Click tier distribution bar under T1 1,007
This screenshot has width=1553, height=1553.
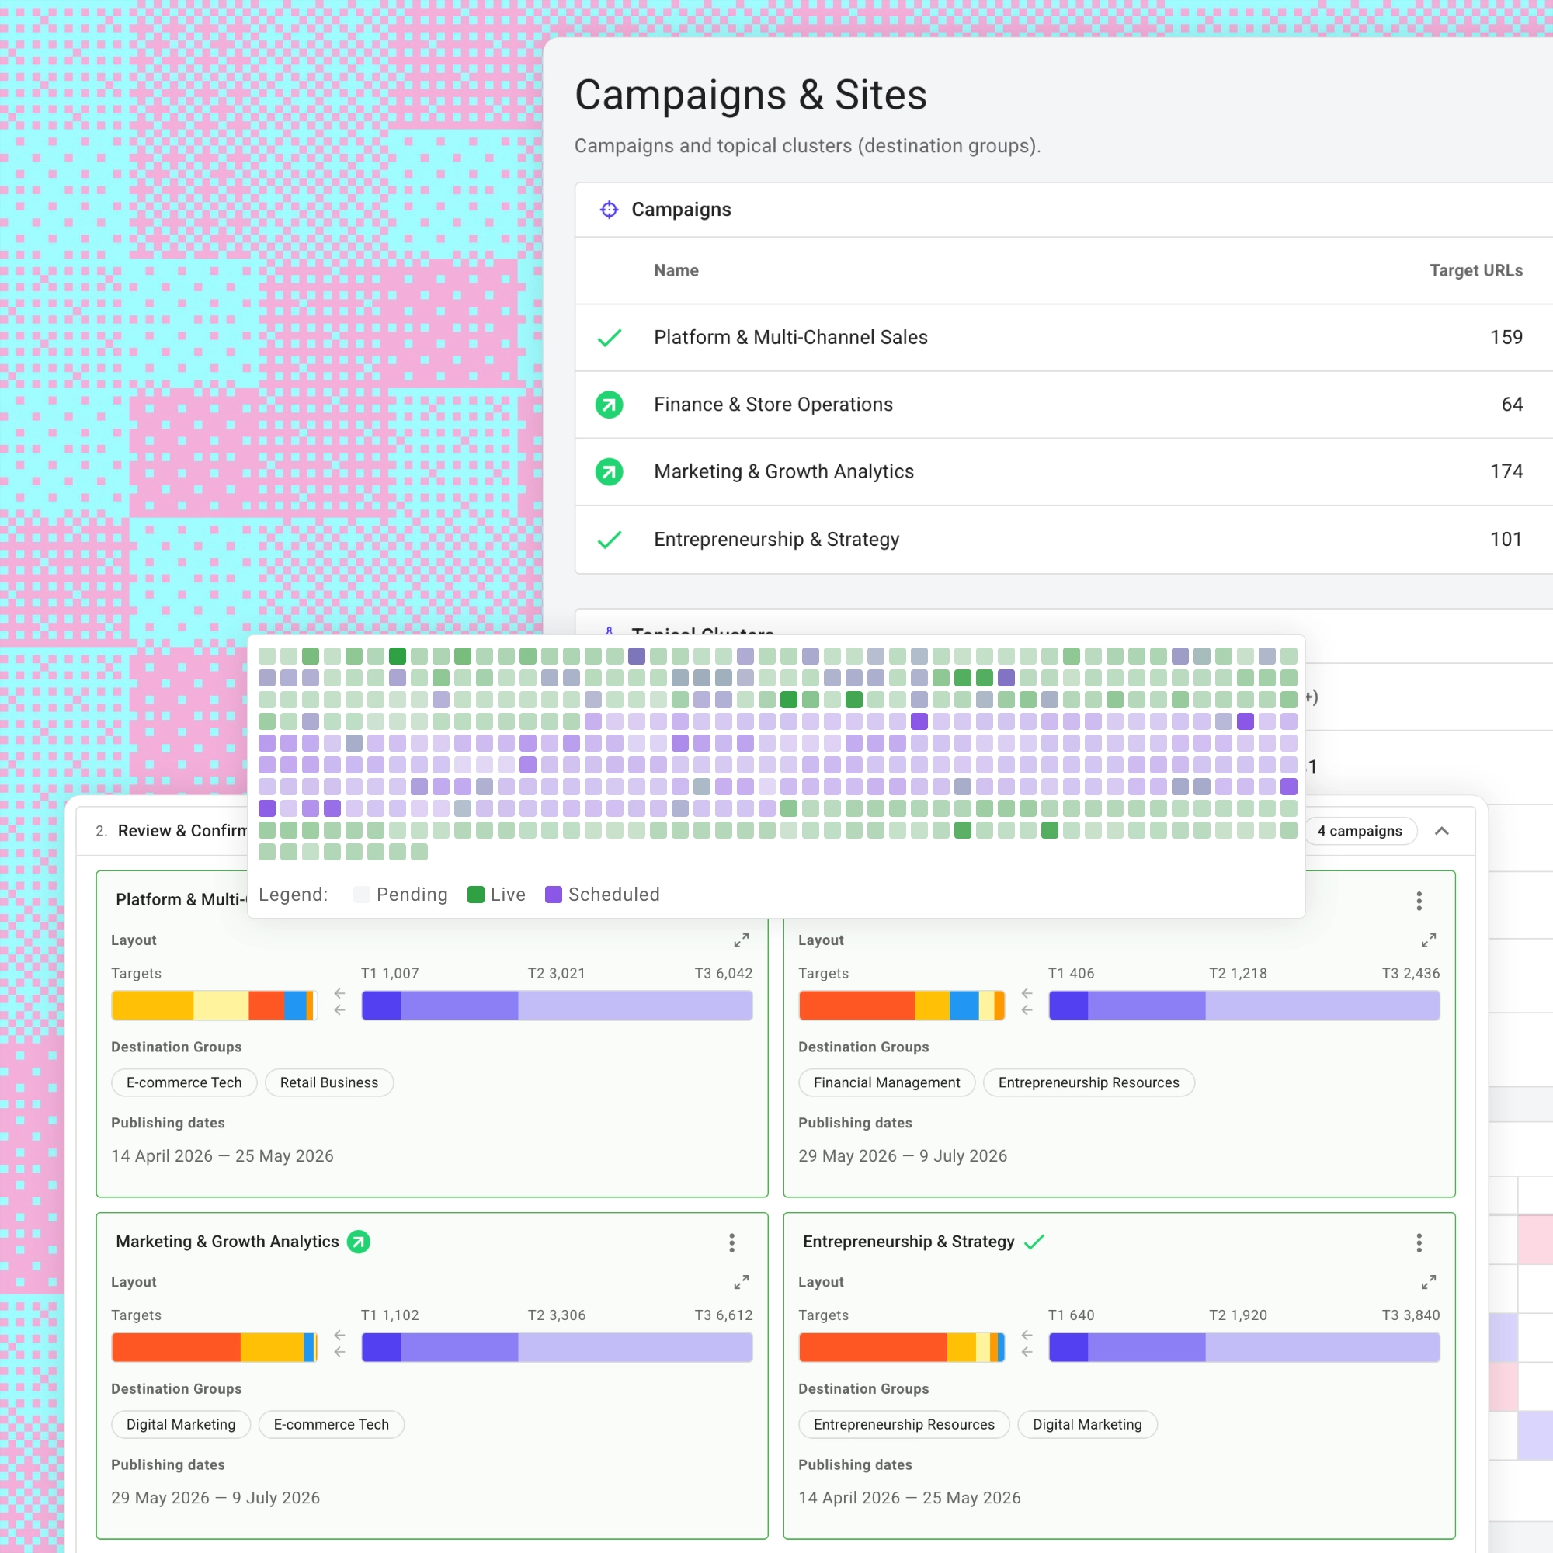[557, 1006]
